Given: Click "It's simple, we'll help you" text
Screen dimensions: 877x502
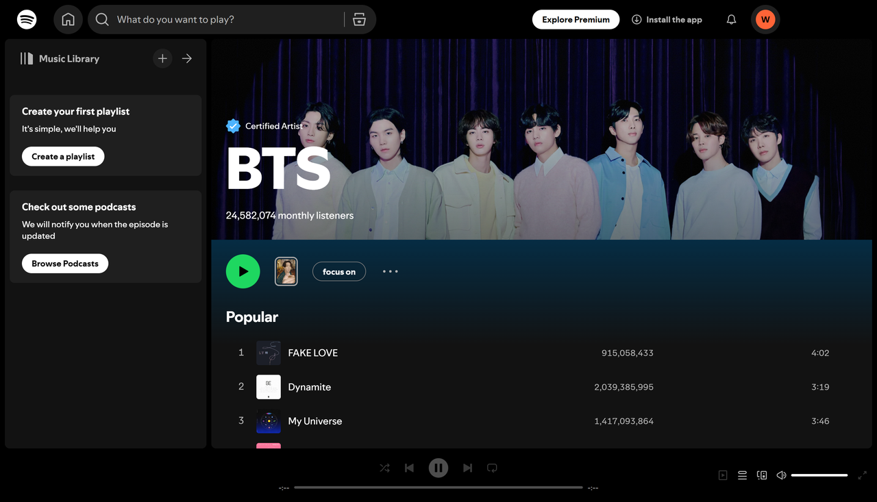Looking at the screenshot, I should 69,129.
